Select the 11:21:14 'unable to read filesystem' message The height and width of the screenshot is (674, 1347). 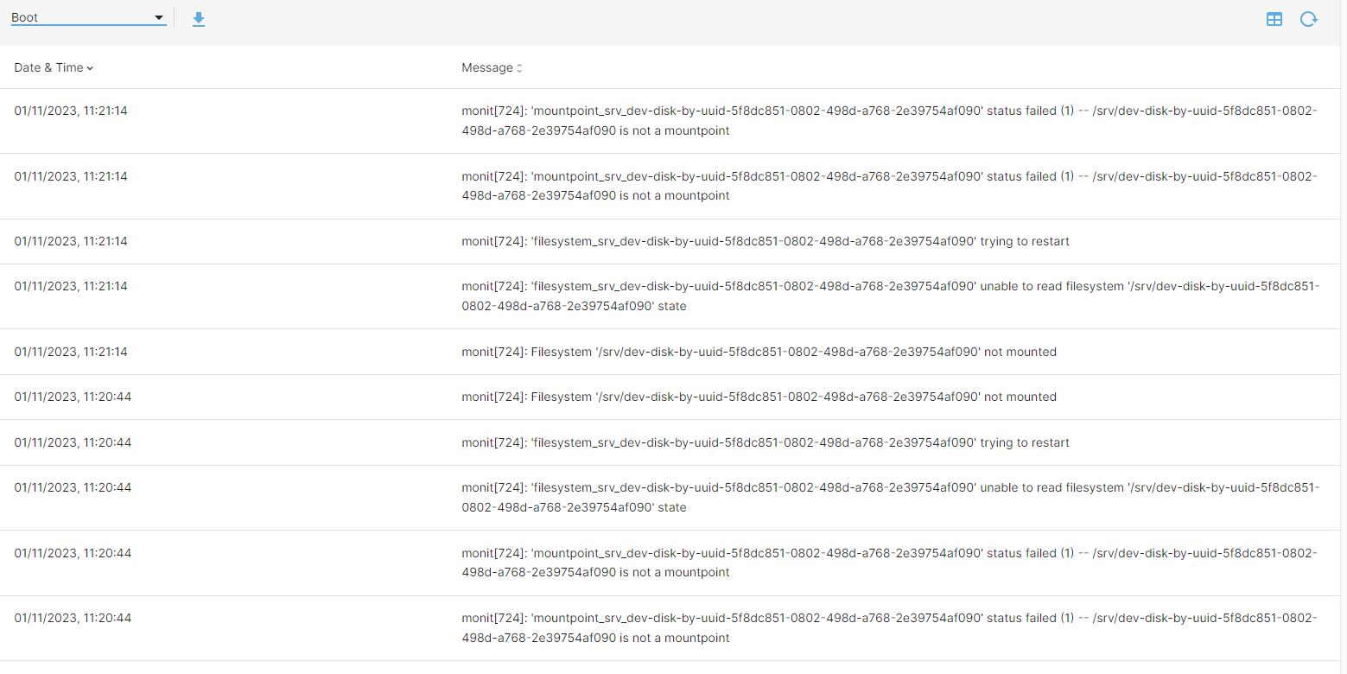[x=891, y=296]
